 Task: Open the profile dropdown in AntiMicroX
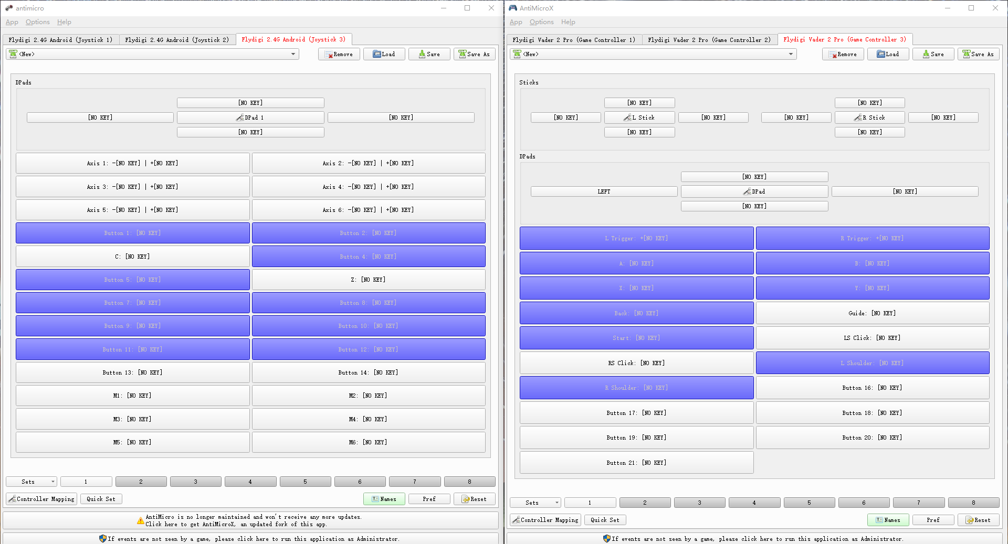(791, 54)
